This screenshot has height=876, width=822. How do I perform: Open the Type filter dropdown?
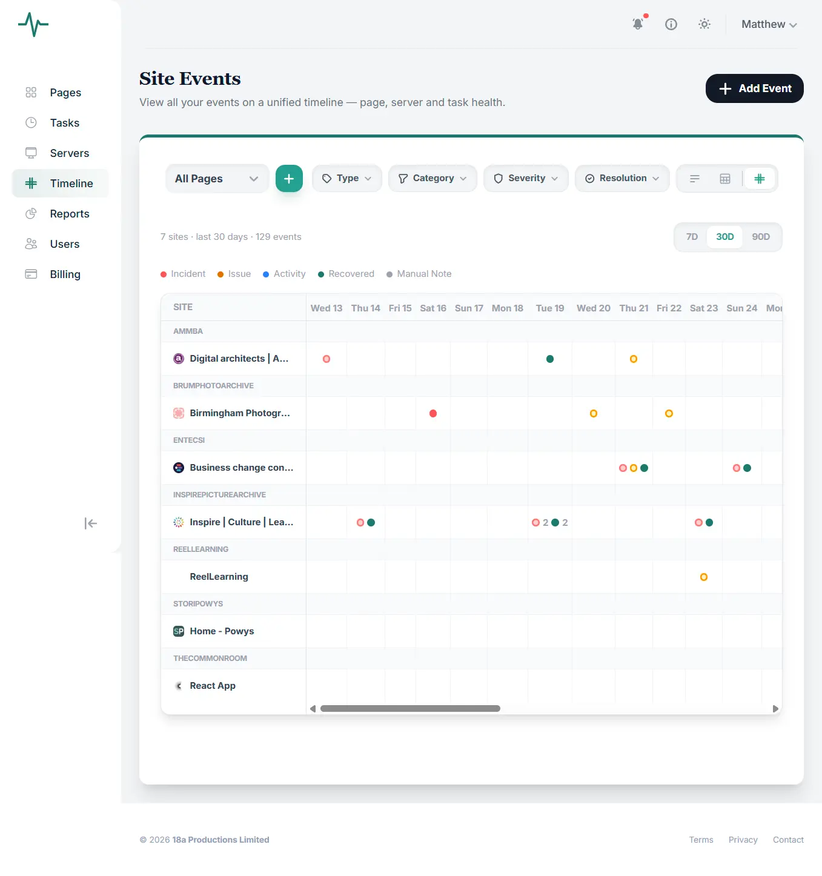[x=346, y=178]
